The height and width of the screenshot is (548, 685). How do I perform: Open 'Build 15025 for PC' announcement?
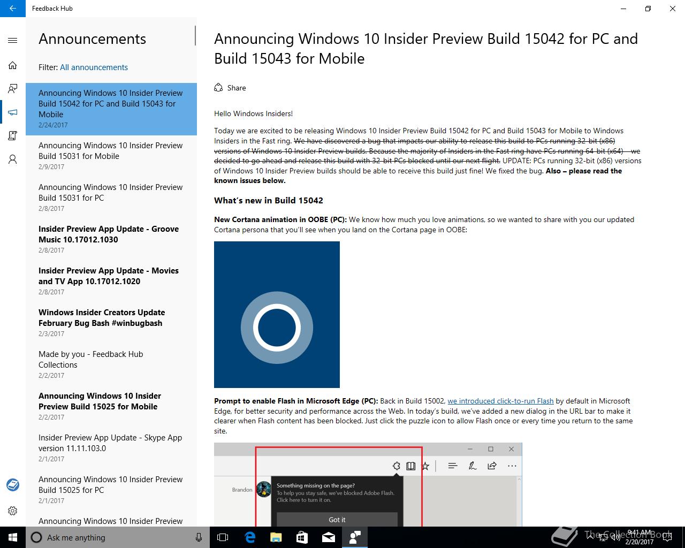tap(111, 490)
